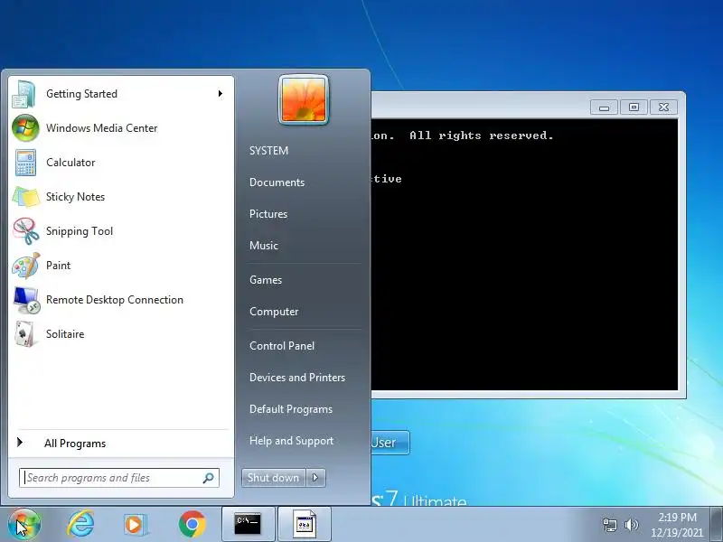Viewport: 723px width, 542px height.
Task: Open Remote Desktop Connection icon
Action: click(x=26, y=300)
